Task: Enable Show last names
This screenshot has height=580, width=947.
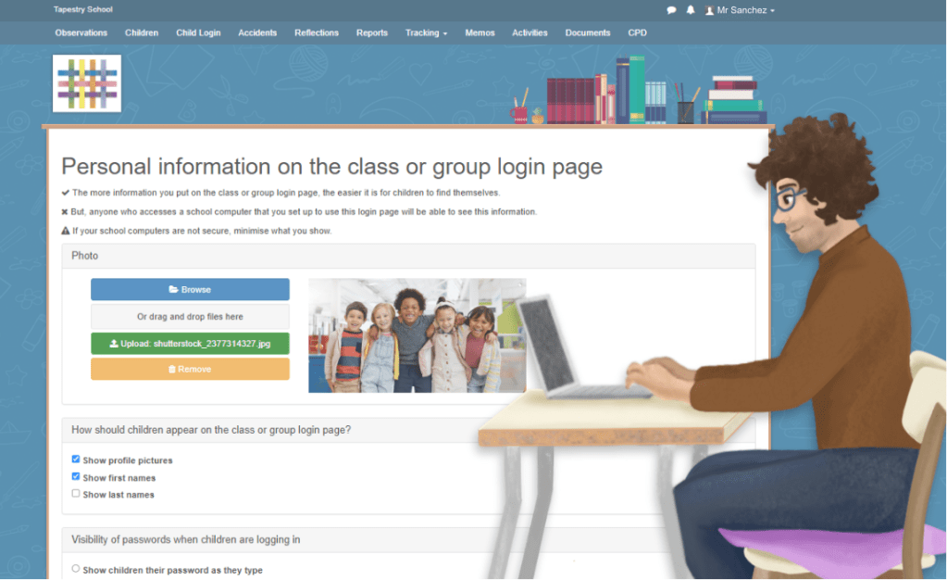Action: pos(76,493)
